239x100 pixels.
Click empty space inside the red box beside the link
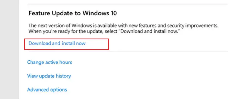tap(97, 44)
